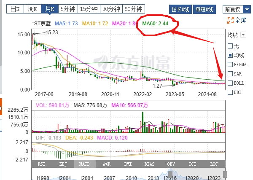Click the *ST京蓝 stock name label
This screenshot has height=180, width=253.
pos(41,24)
